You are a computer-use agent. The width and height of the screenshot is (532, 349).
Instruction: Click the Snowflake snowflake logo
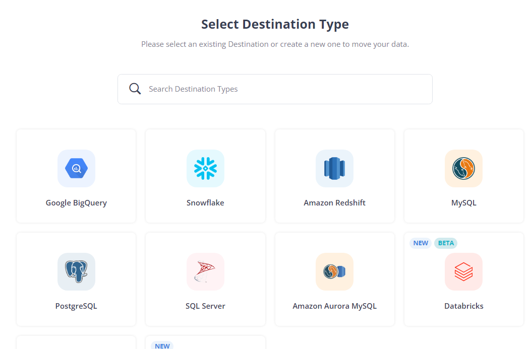(205, 168)
